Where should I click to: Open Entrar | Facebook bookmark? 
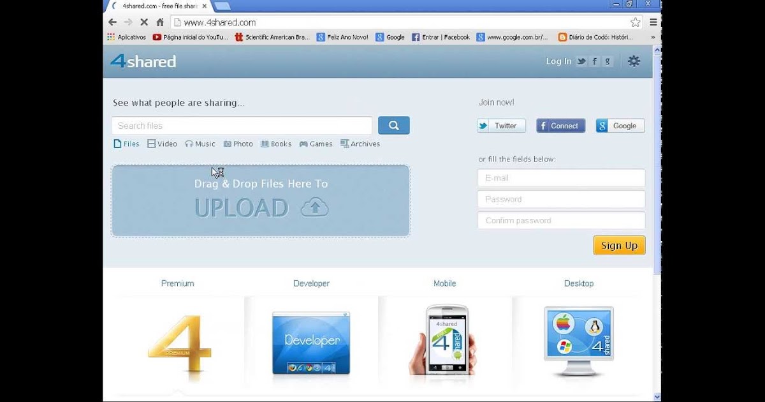(441, 37)
